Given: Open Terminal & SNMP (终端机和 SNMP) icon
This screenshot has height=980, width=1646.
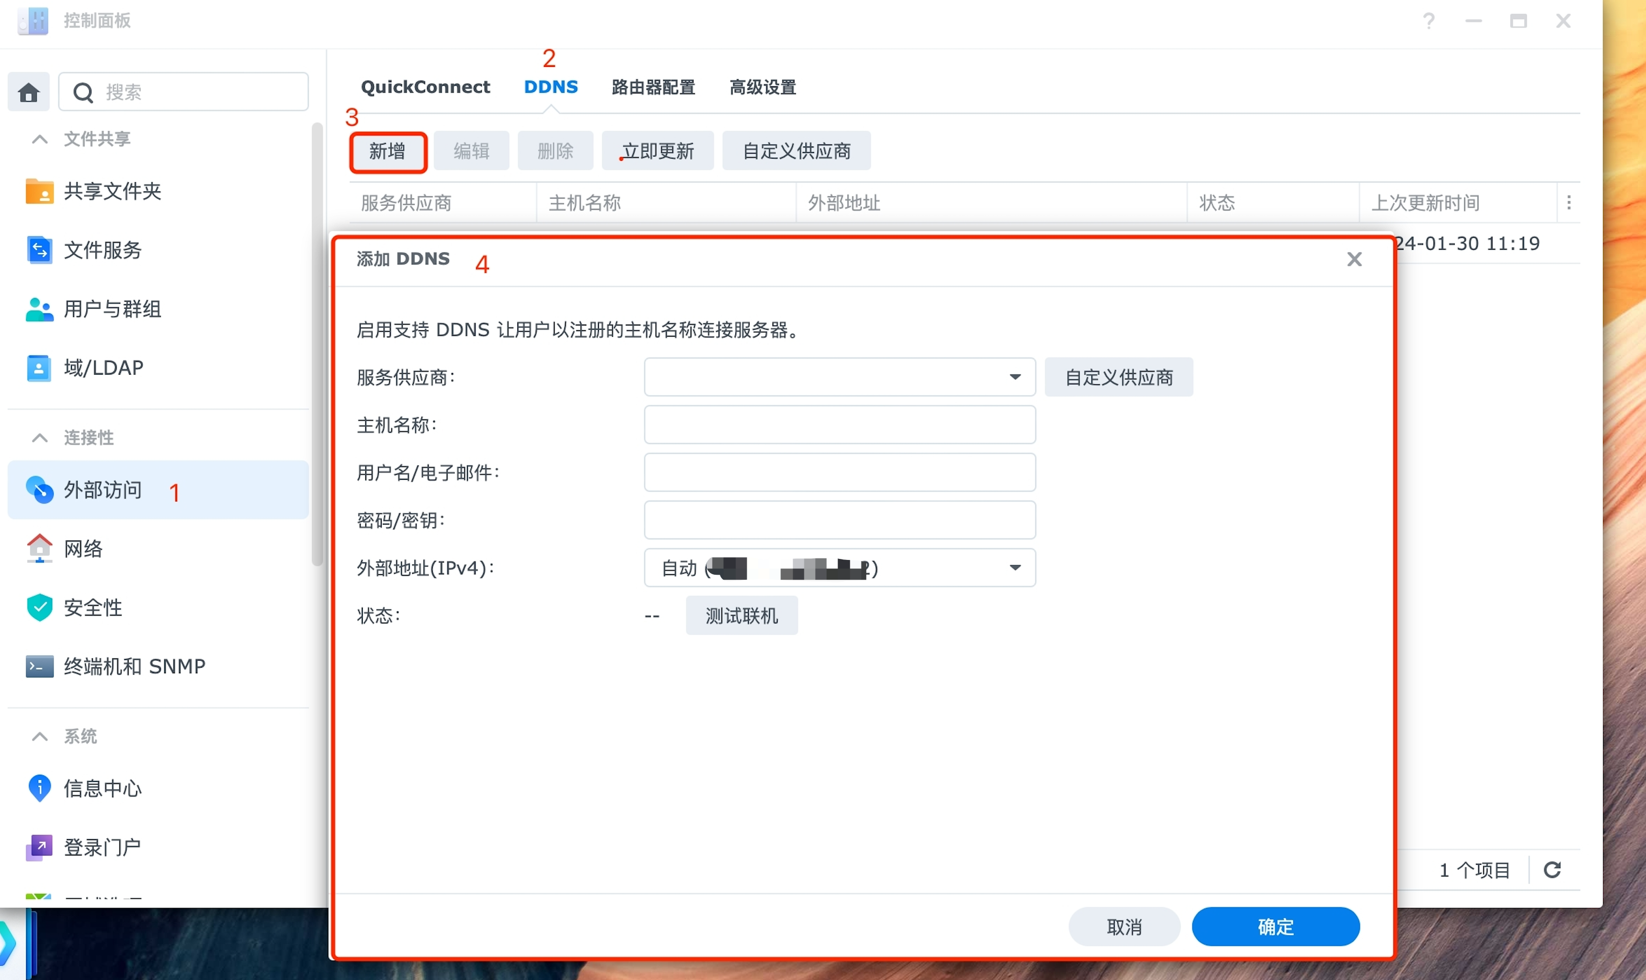Looking at the screenshot, I should tap(39, 666).
